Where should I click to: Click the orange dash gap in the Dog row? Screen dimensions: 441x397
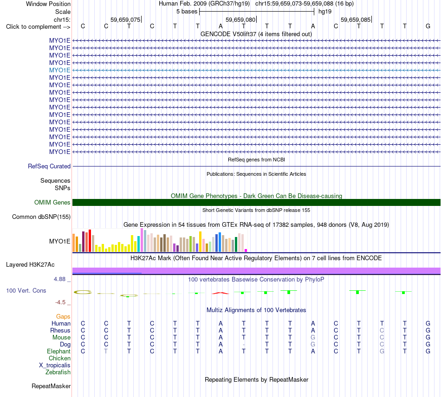pos(244,345)
